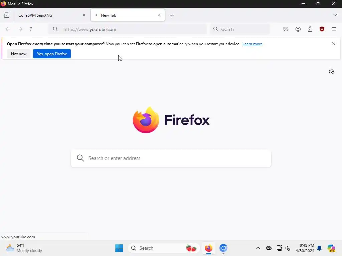Minimize the Firefox window

point(303,3)
